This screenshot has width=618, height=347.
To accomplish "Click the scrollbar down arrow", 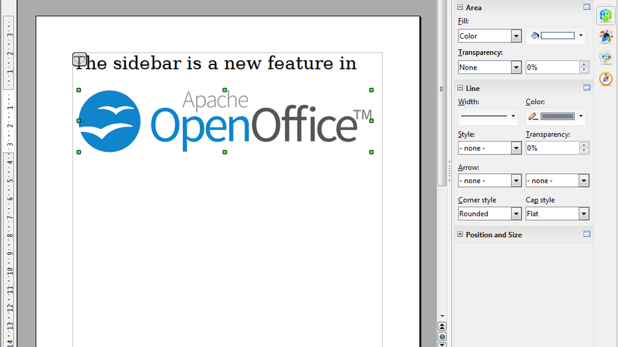I will pyautogui.click(x=442, y=316).
